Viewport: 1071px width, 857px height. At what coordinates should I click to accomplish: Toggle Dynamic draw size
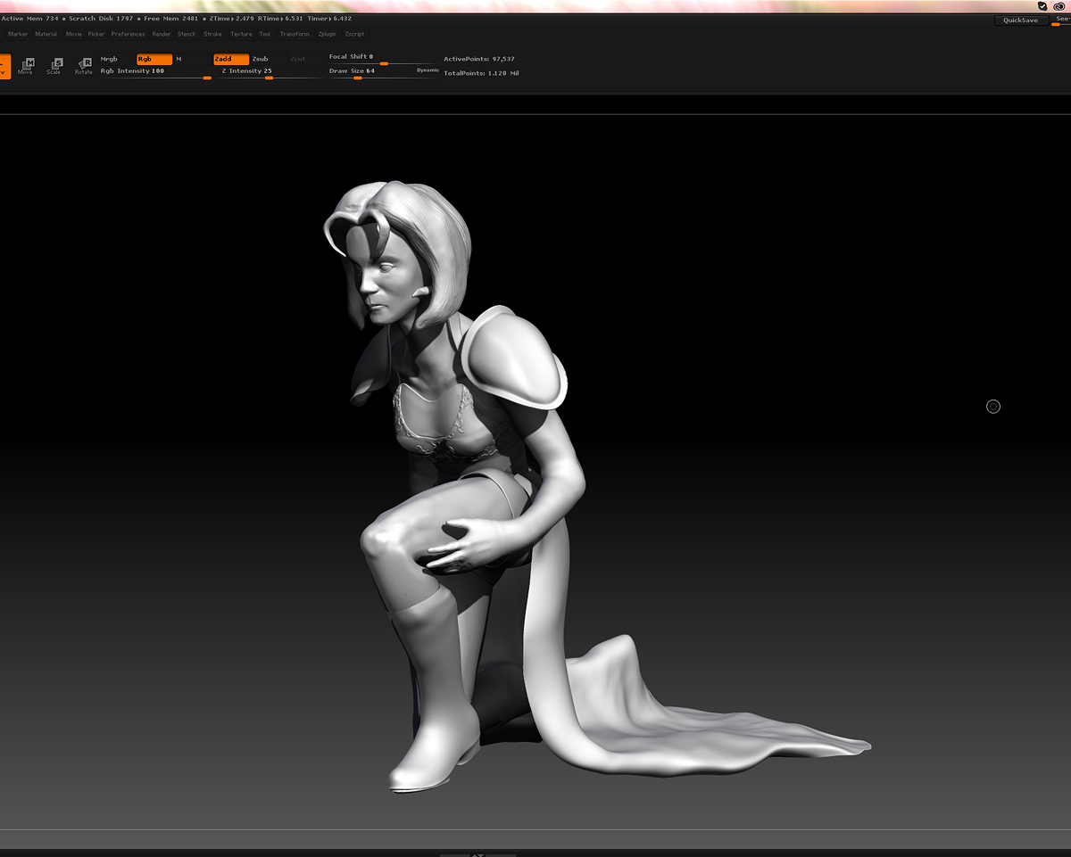[x=428, y=70]
